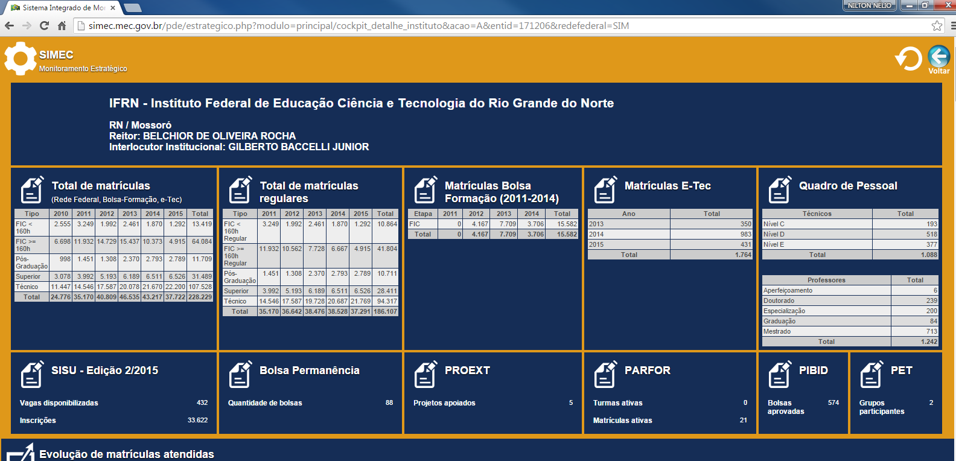
Task: Click the Turmas ativas label
Action: pyautogui.click(x=617, y=403)
